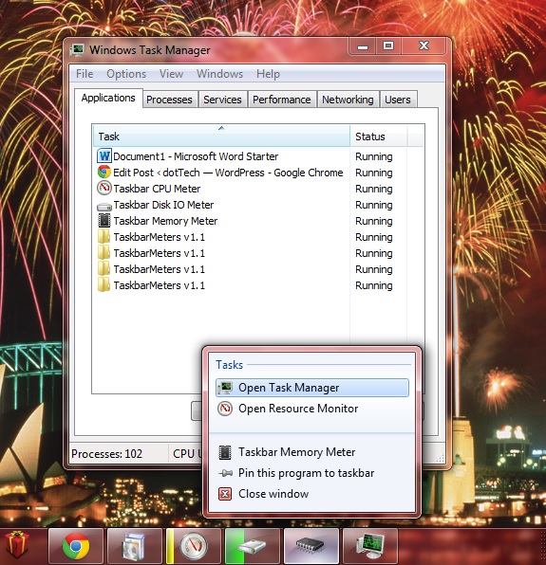This screenshot has height=565, width=546.
Task: Open the Windows menu
Action: pos(219,74)
